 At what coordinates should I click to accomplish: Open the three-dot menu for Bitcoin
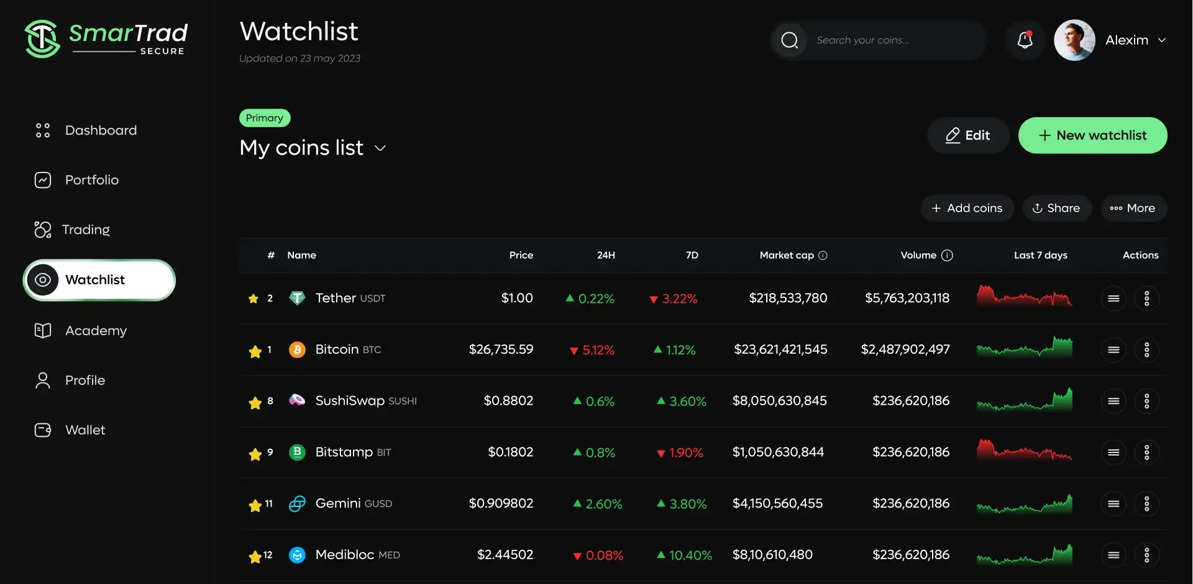1147,350
